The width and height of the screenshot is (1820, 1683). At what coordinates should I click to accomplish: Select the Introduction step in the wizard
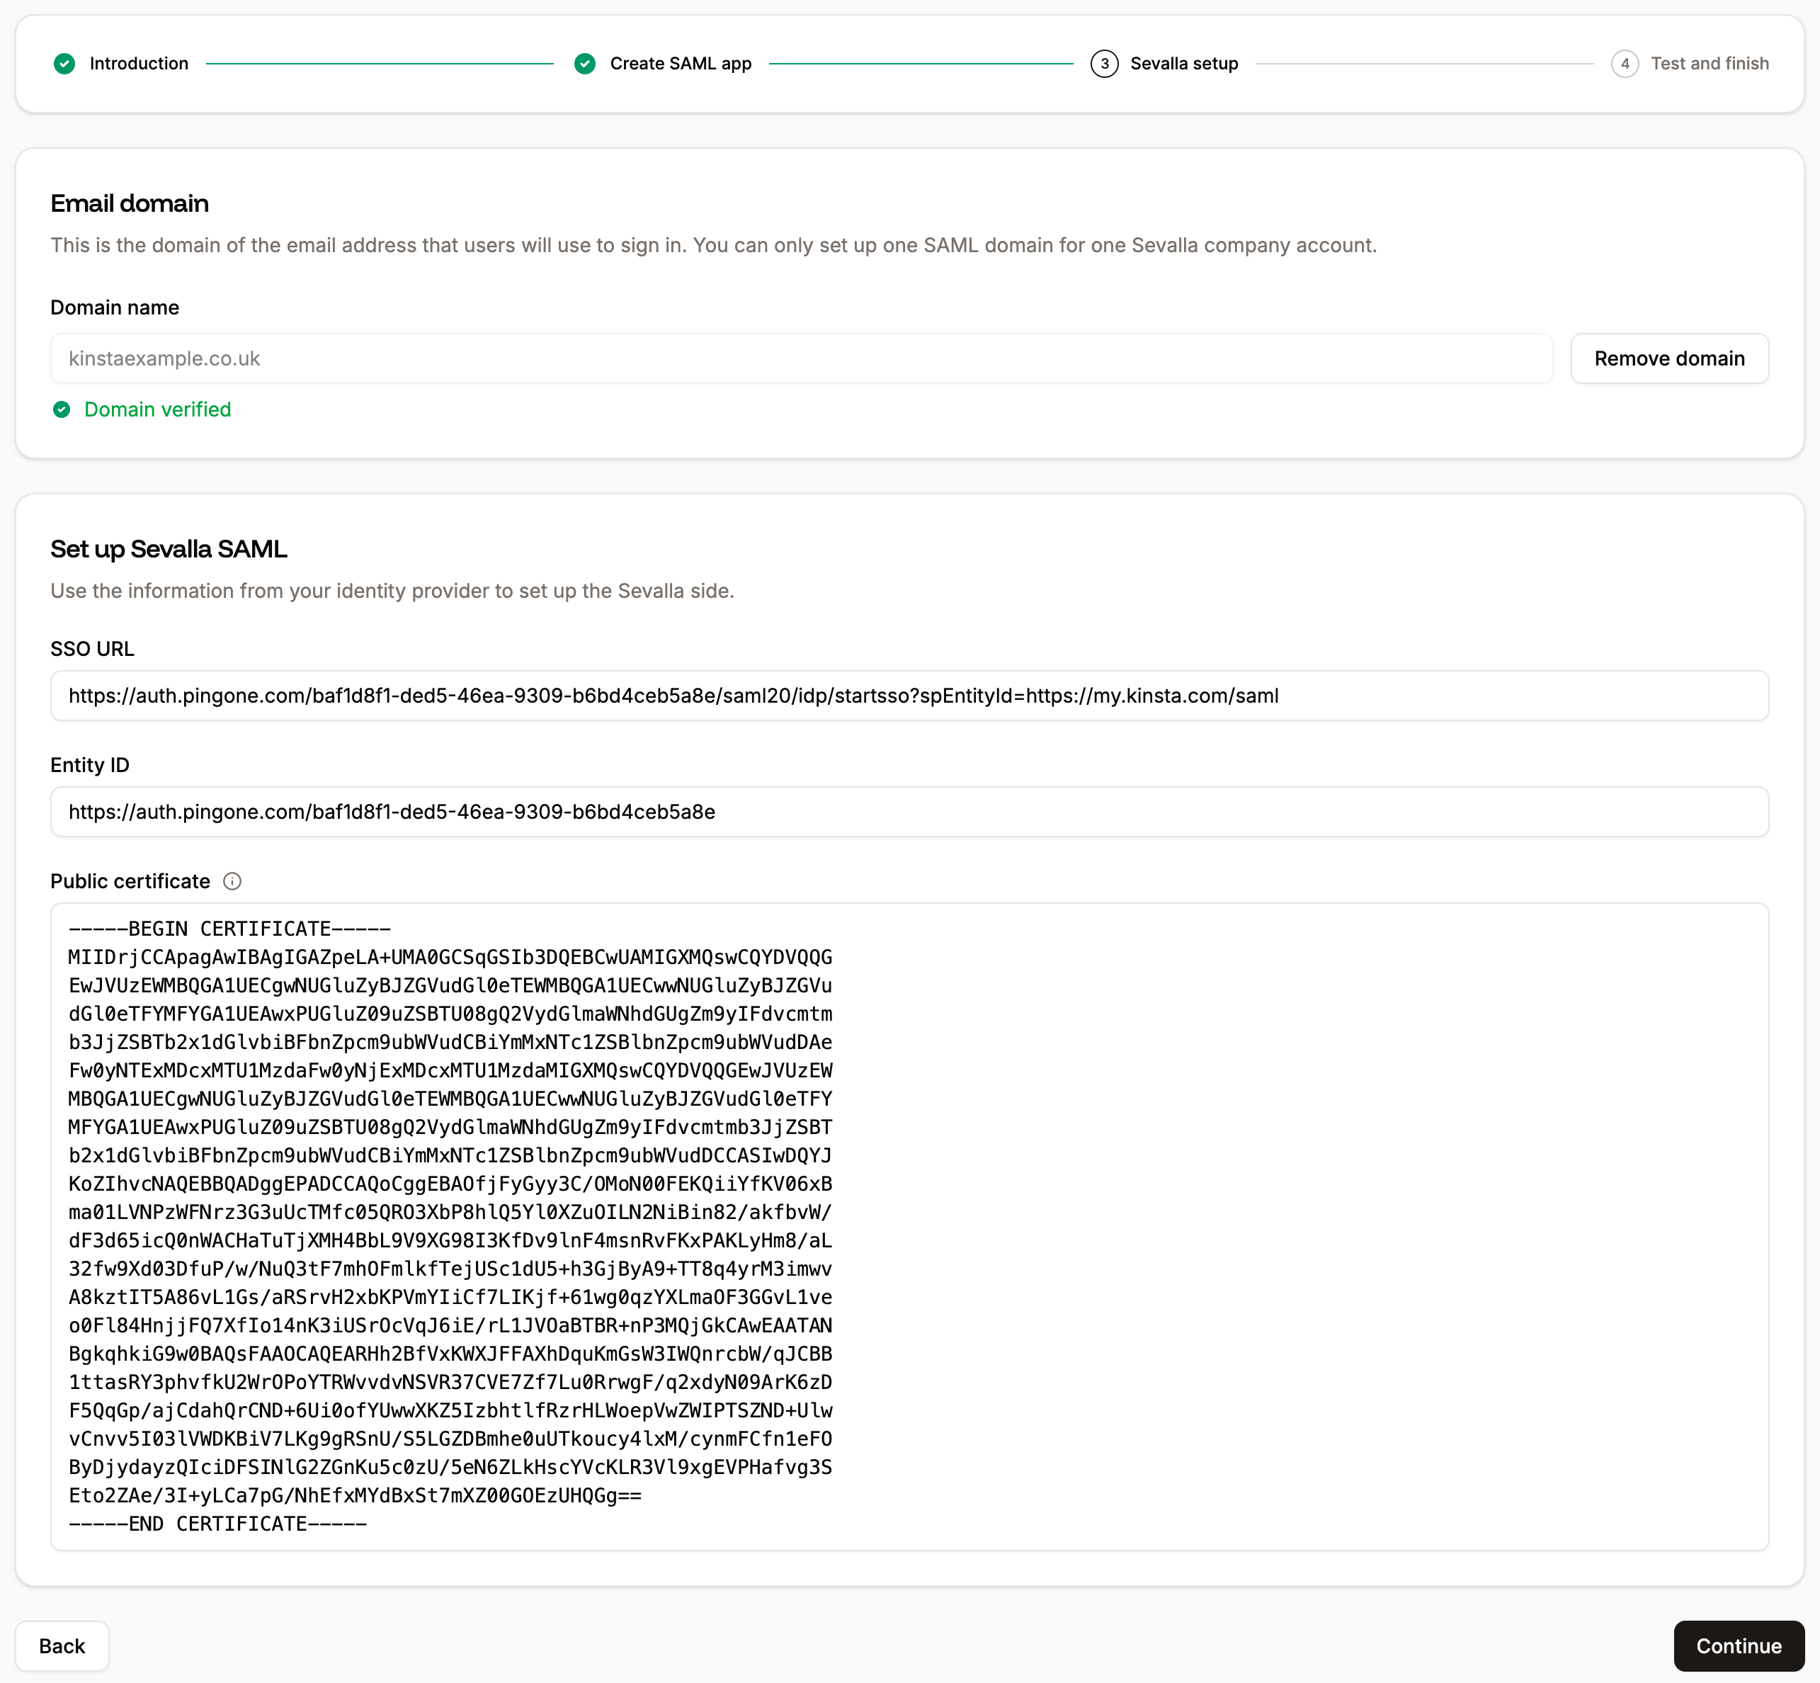point(137,64)
